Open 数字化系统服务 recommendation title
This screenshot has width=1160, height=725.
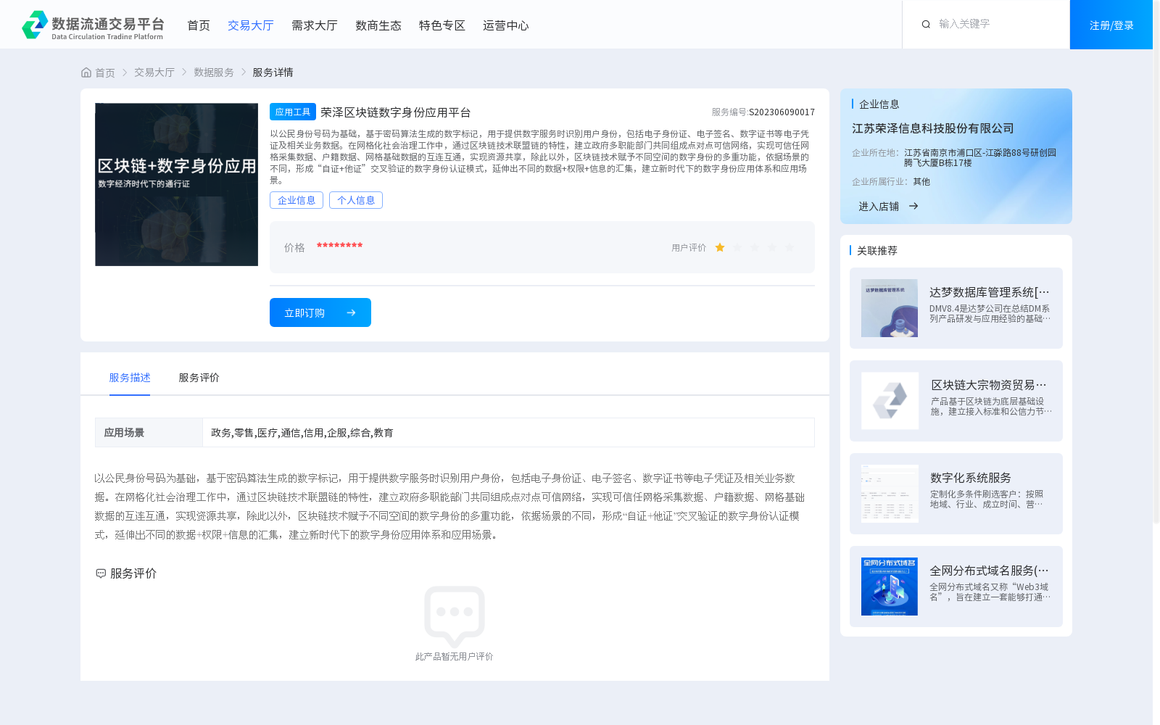click(971, 478)
